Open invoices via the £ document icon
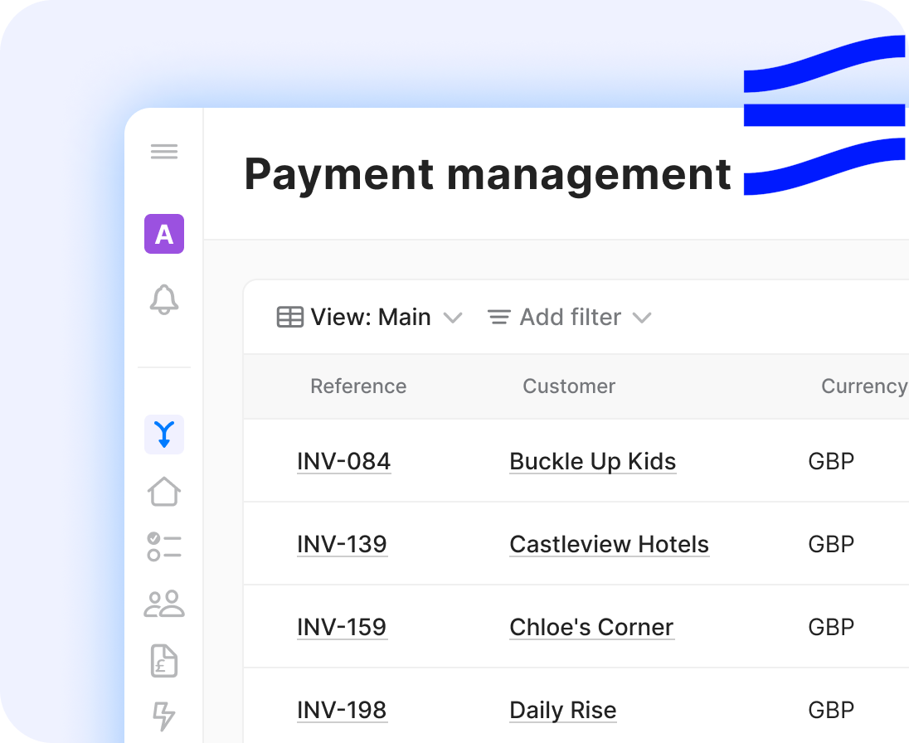Viewport: 909px width, 743px height. [164, 661]
